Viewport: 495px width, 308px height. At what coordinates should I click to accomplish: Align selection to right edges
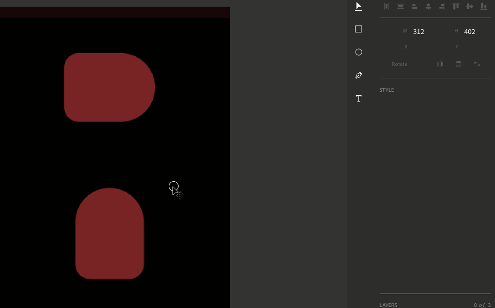[x=442, y=6]
